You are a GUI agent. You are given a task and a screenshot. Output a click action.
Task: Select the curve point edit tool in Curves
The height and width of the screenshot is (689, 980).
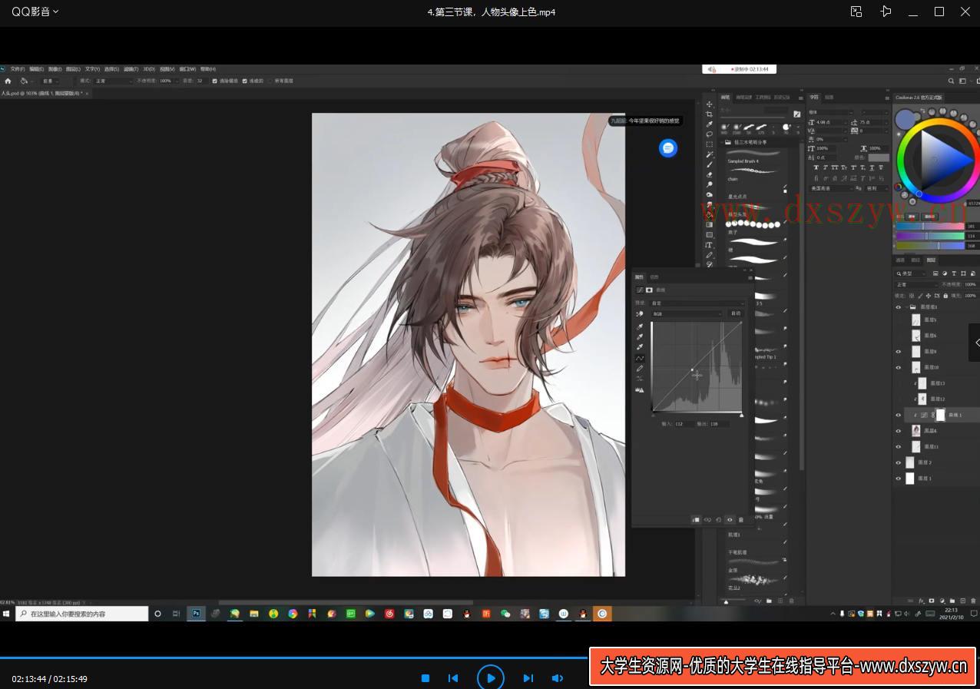pyautogui.click(x=639, y=358)
